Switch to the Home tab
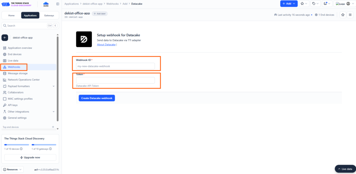This screenshot has height=174, width=356. 11,15
